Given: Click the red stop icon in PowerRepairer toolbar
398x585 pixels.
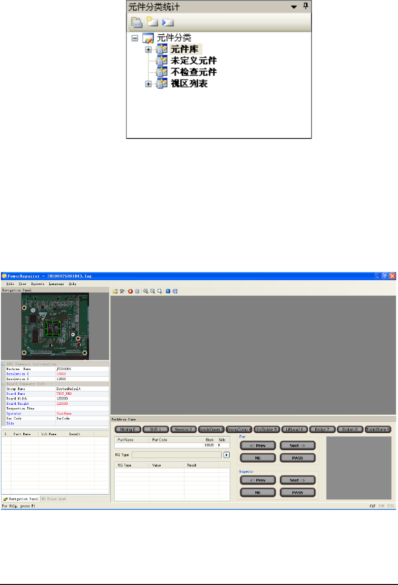Looking at the screenshot, I should tap(130, 291).
